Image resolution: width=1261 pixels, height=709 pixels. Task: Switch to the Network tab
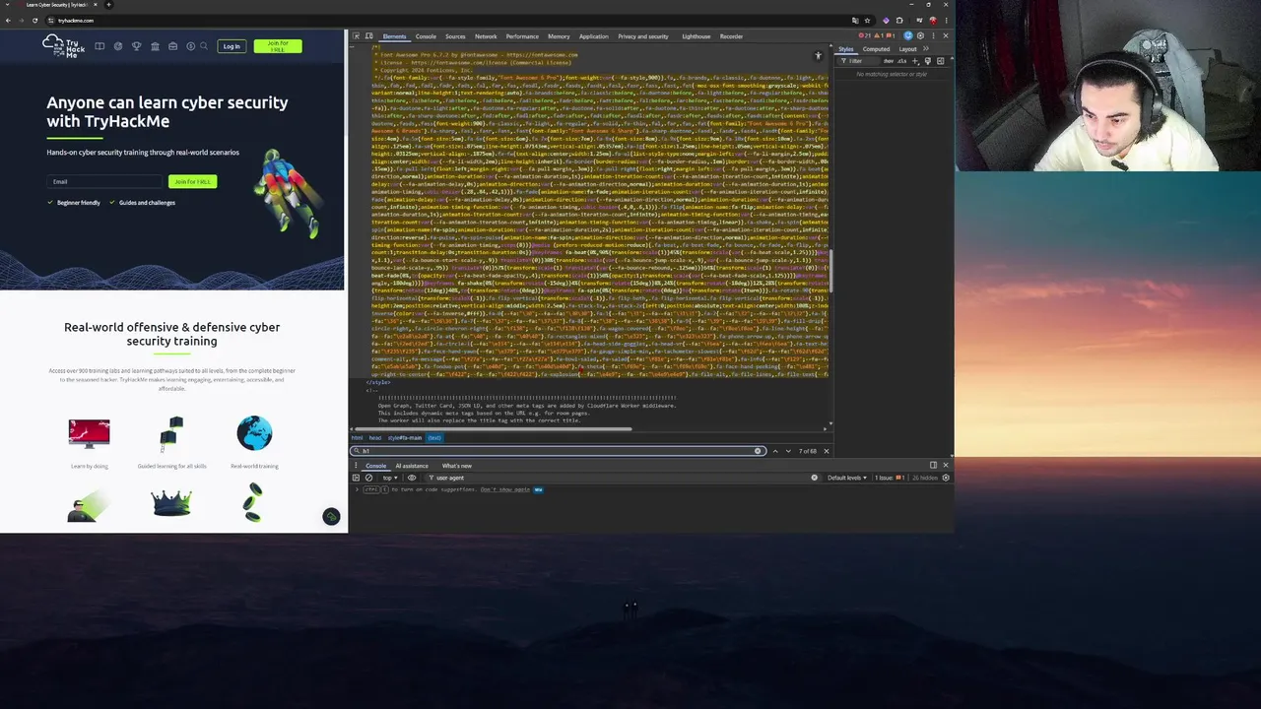486,36
